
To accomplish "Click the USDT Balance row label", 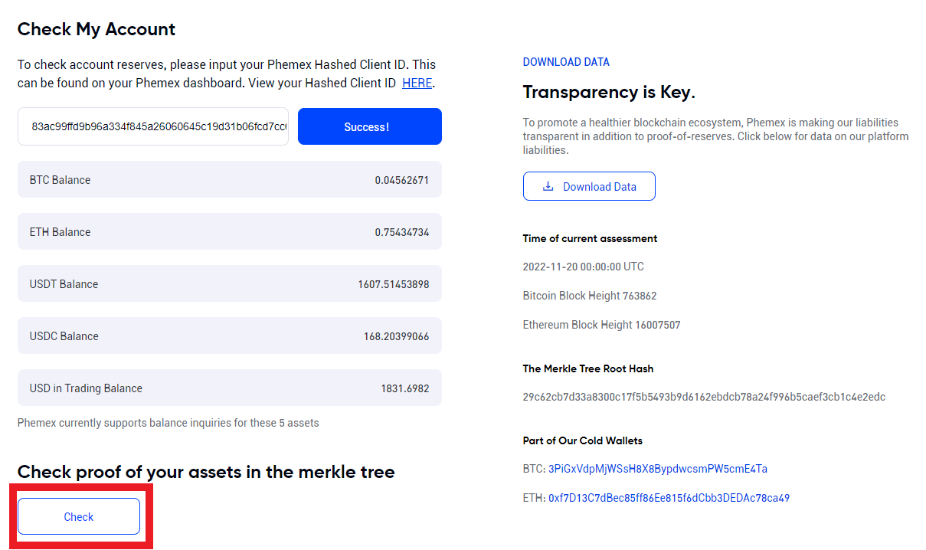I will coord(64,284).
